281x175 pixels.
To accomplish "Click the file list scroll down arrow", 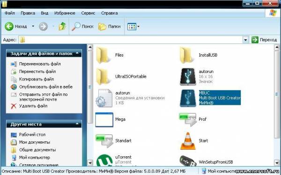I will 277,163.
